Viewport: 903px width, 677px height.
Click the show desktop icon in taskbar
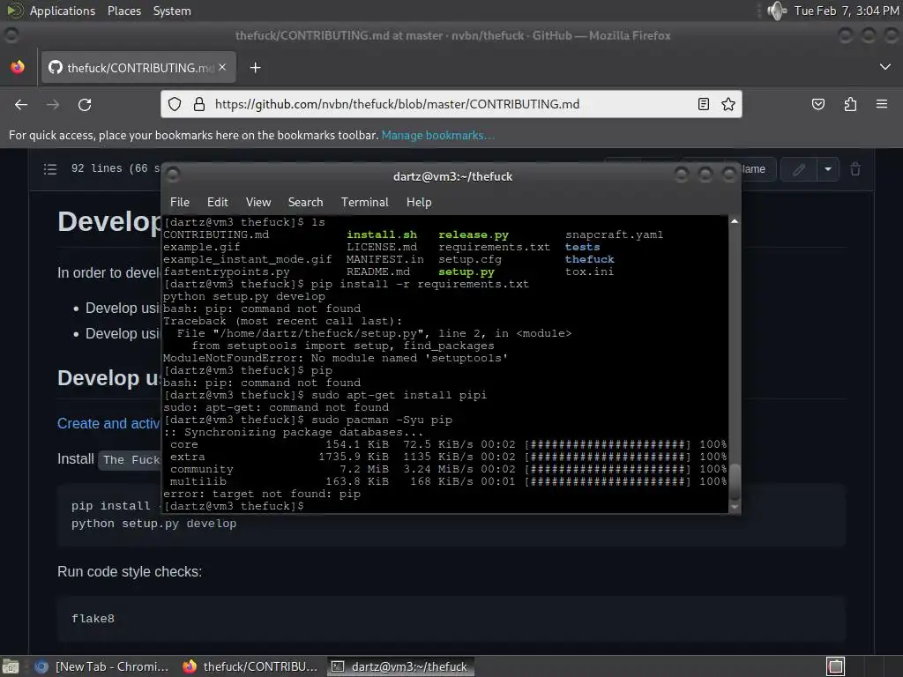(x=10, y=666)
